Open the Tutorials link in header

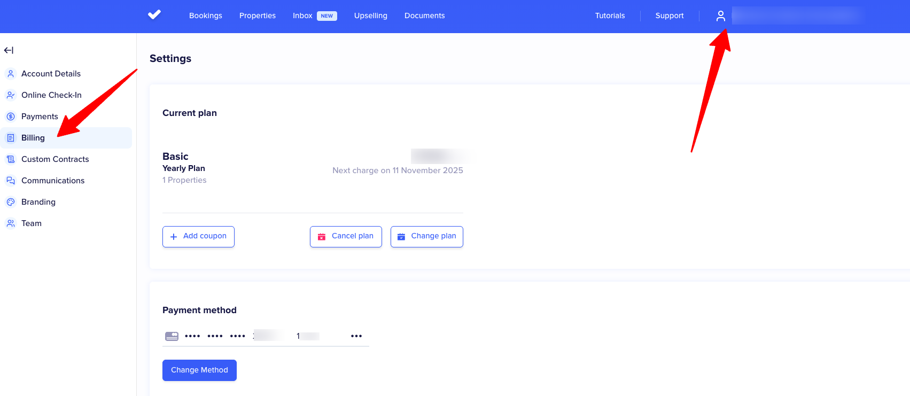610,15
